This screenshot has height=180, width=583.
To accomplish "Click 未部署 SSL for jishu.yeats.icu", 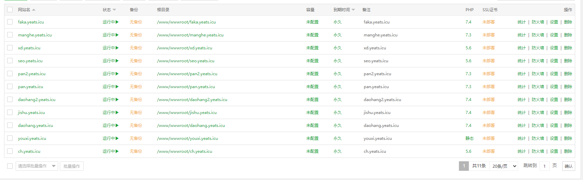I will coord(488,113).
